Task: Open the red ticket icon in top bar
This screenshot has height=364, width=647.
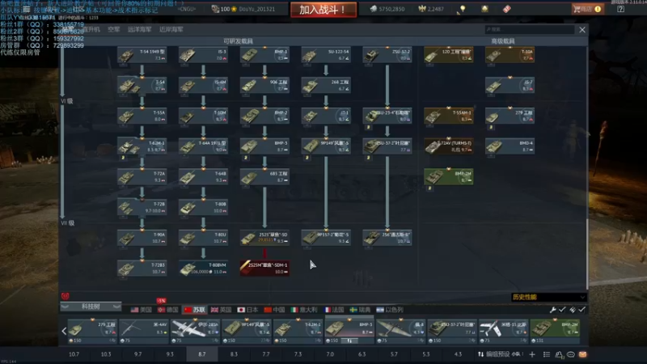Action: (507, 9)
